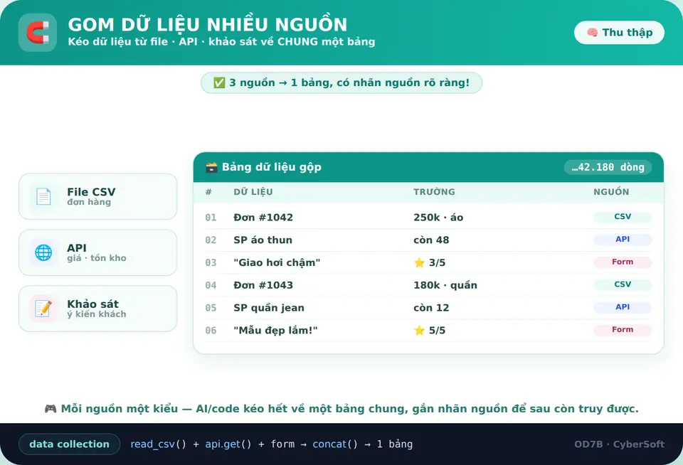Click the document icon on File CSV card

tap(43, 197)
